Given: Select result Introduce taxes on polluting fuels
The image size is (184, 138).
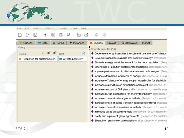Looking at the screenshot, I should coord(129,112).
